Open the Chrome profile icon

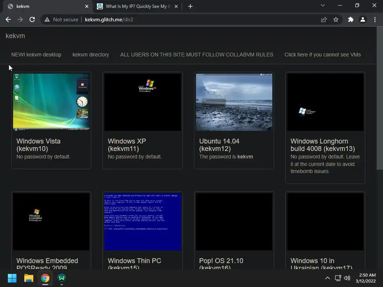point(363,19)
